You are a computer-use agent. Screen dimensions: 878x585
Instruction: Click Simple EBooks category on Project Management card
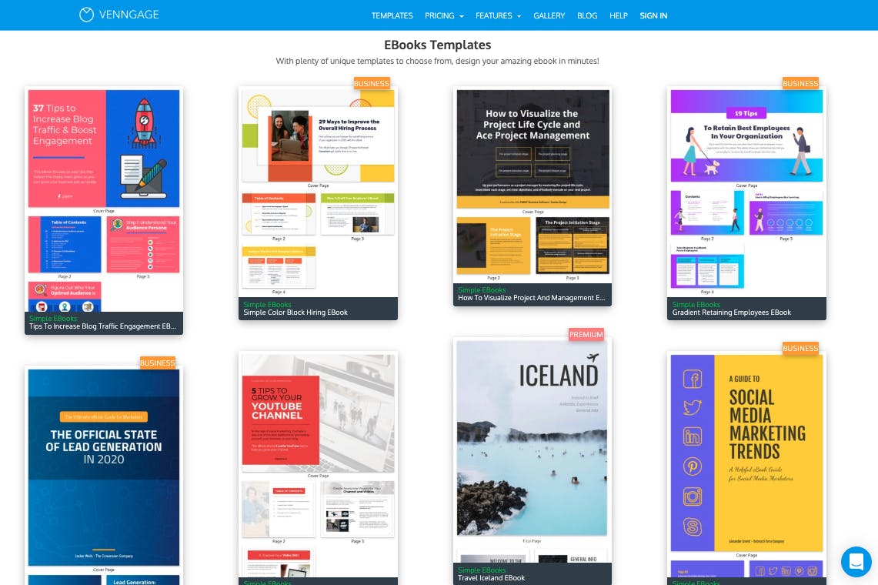[482, 290]
